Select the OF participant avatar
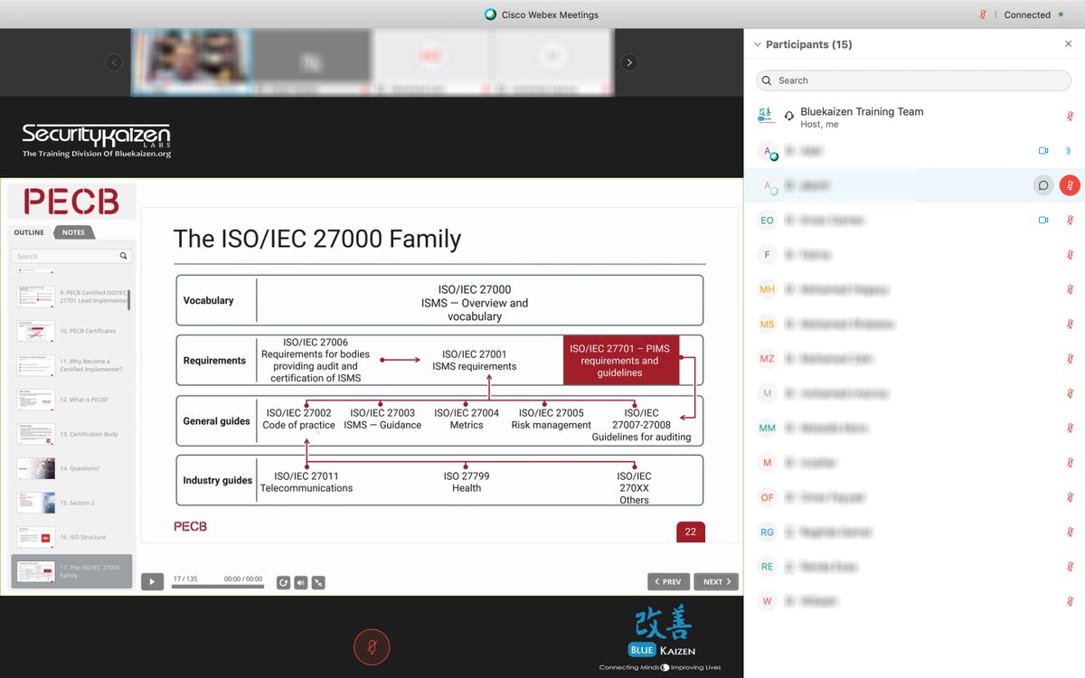Image resolution: width=1085 pixels, height=678 pixels. (x=767, y=497)
